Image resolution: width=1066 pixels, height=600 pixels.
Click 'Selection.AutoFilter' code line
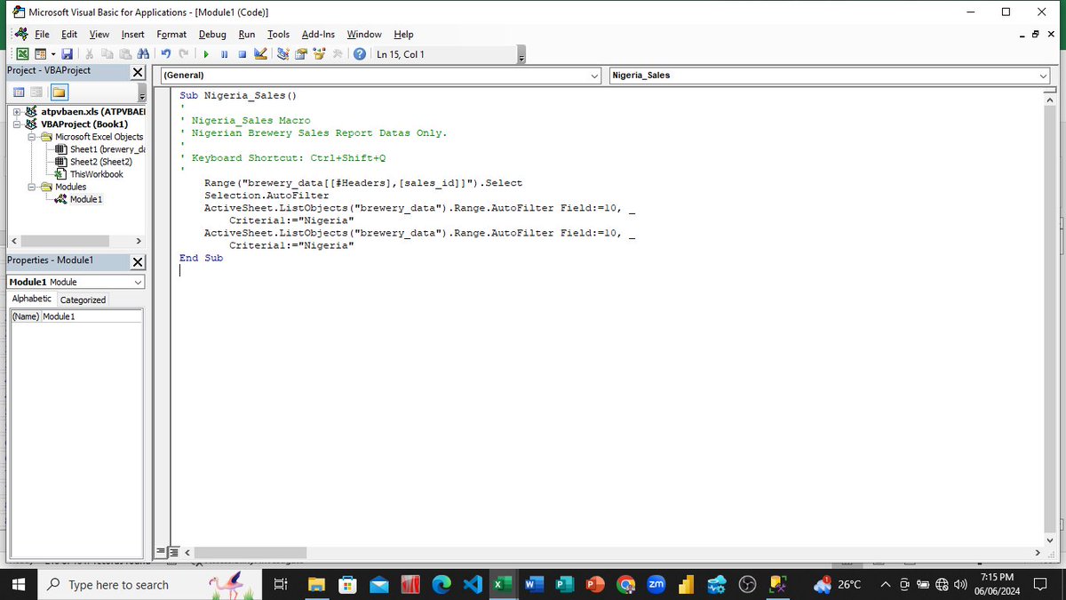point(266,196)
